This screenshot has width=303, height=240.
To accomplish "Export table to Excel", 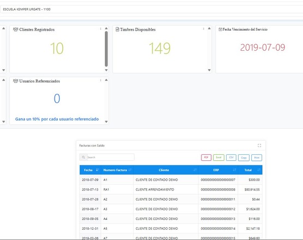I will [218, 158].
